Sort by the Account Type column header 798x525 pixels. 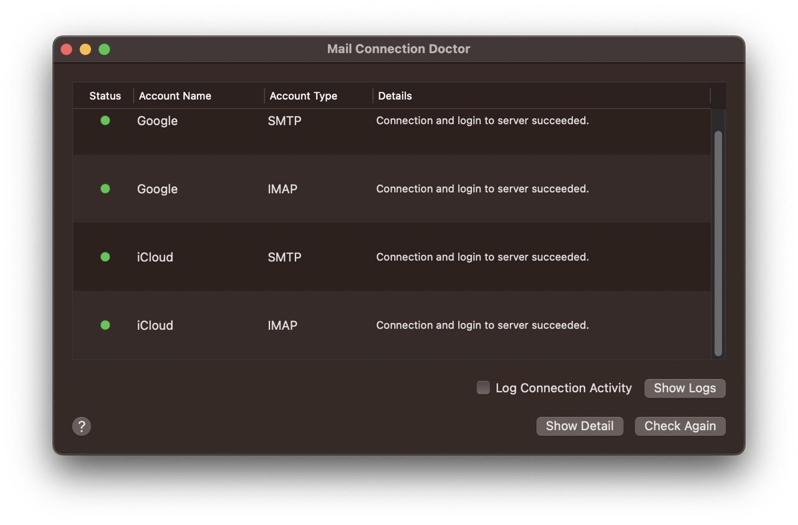click(303, 96)
